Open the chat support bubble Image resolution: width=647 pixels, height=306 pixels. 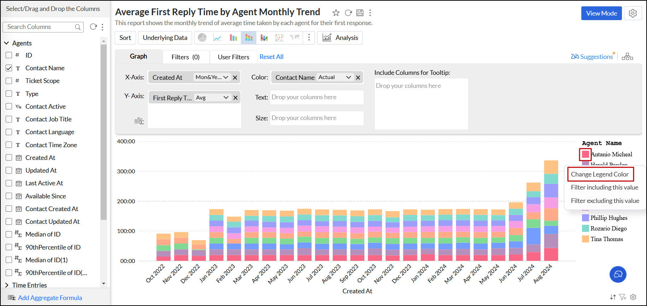pos(618,274)
